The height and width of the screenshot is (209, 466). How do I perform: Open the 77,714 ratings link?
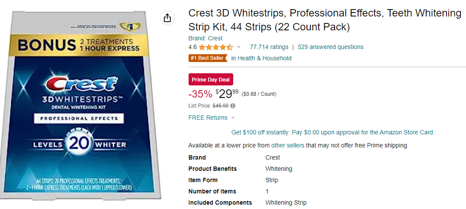(269, 47)
